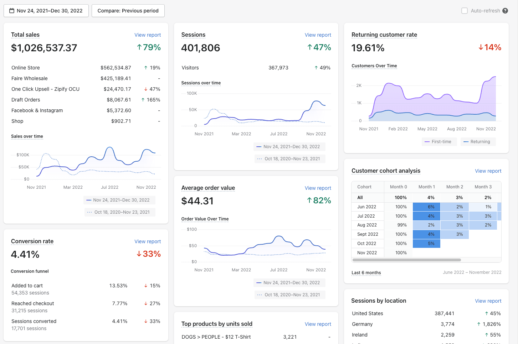Click the Jun 2022 Month 1 6% cohort cell
The height and width of the screenshot is (344, 518).
coord(427,207)
